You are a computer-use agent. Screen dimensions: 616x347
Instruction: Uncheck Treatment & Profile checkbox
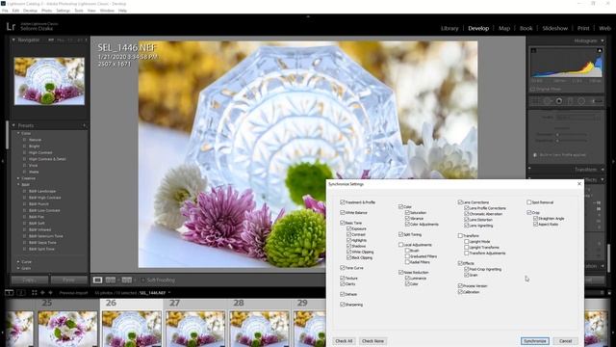(343, 202)
